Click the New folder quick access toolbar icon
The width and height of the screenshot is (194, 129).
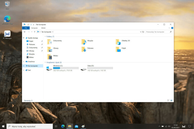pos(31,24)
